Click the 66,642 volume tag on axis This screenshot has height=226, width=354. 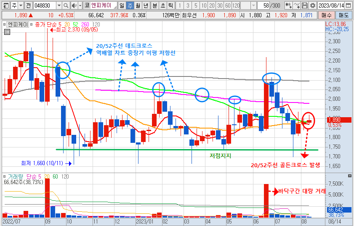(x=339, y=210)
